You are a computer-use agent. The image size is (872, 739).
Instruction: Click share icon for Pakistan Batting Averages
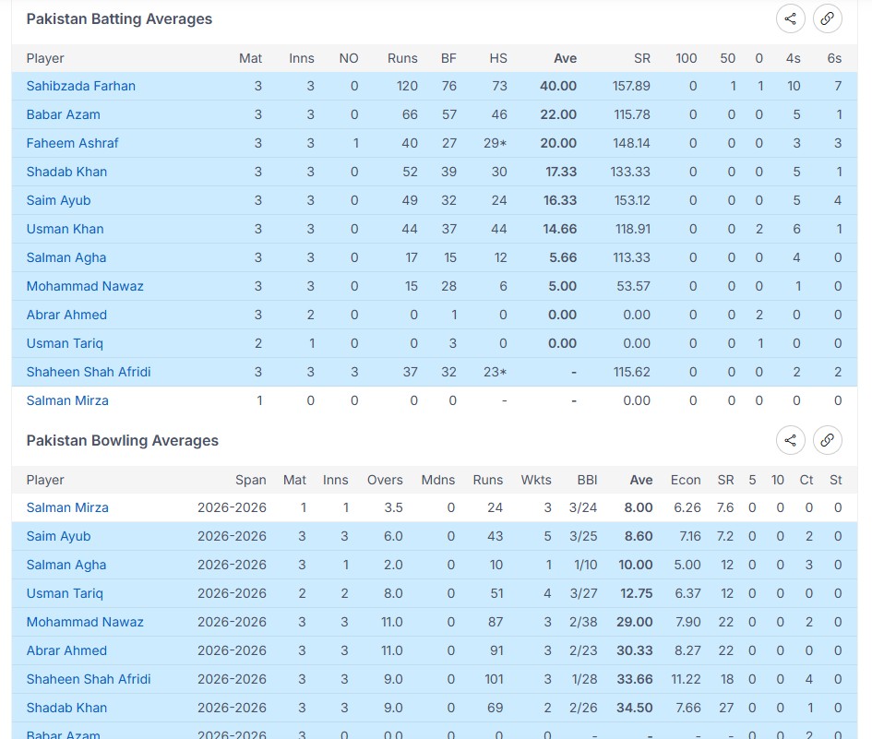(790, 18)
